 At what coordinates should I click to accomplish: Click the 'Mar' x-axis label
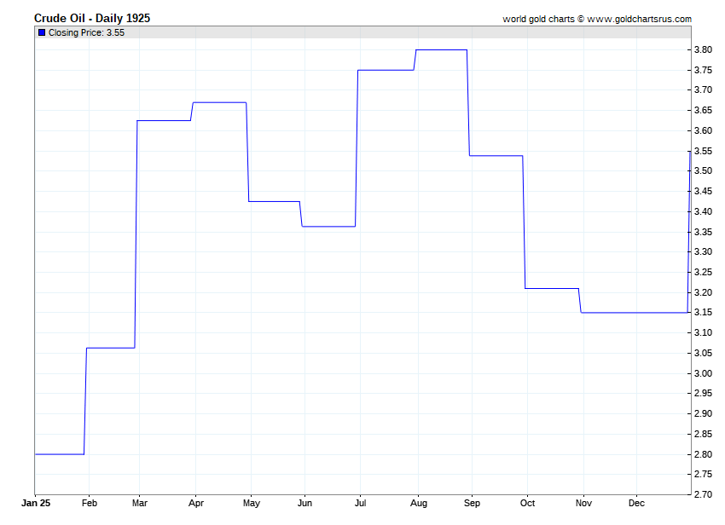[x=140, y=503]
